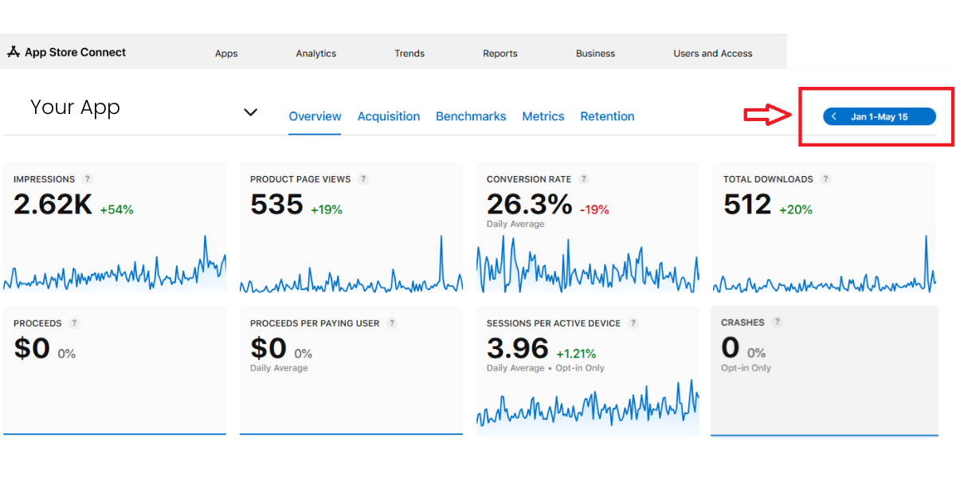The image size is (956, 478).
Task: Open the Jan 1-May 15 date range picker
Action: [880, 117]
